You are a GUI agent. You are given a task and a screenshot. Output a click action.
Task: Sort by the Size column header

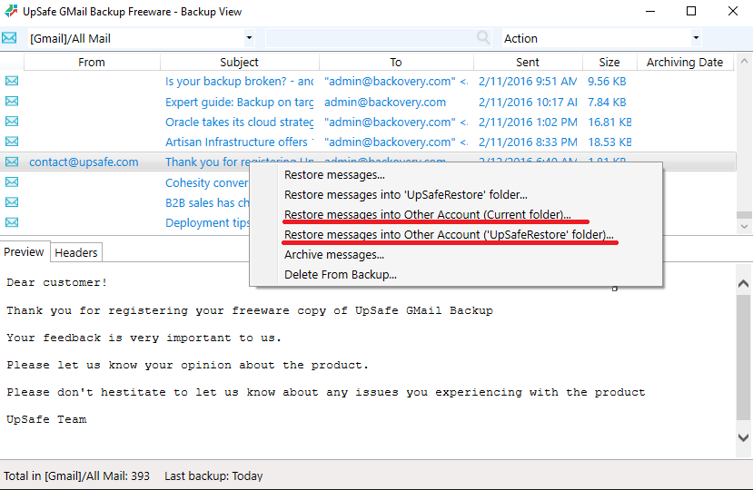[609, 62]
